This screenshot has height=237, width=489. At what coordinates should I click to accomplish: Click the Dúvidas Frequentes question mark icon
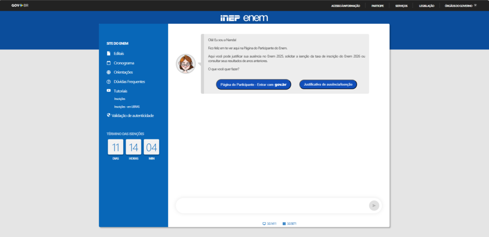[x=109, y=82]
